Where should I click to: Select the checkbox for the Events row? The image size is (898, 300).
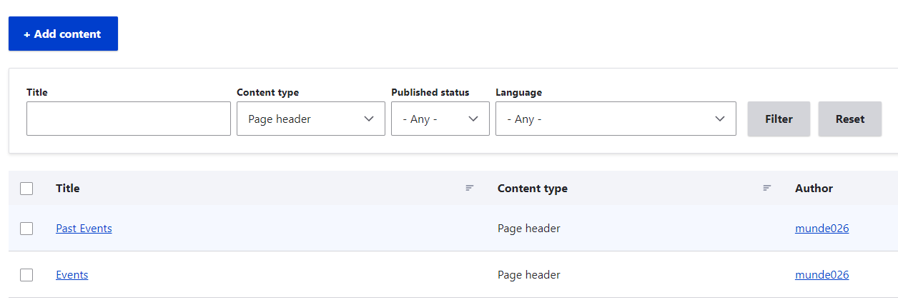(x=26, y=275)
